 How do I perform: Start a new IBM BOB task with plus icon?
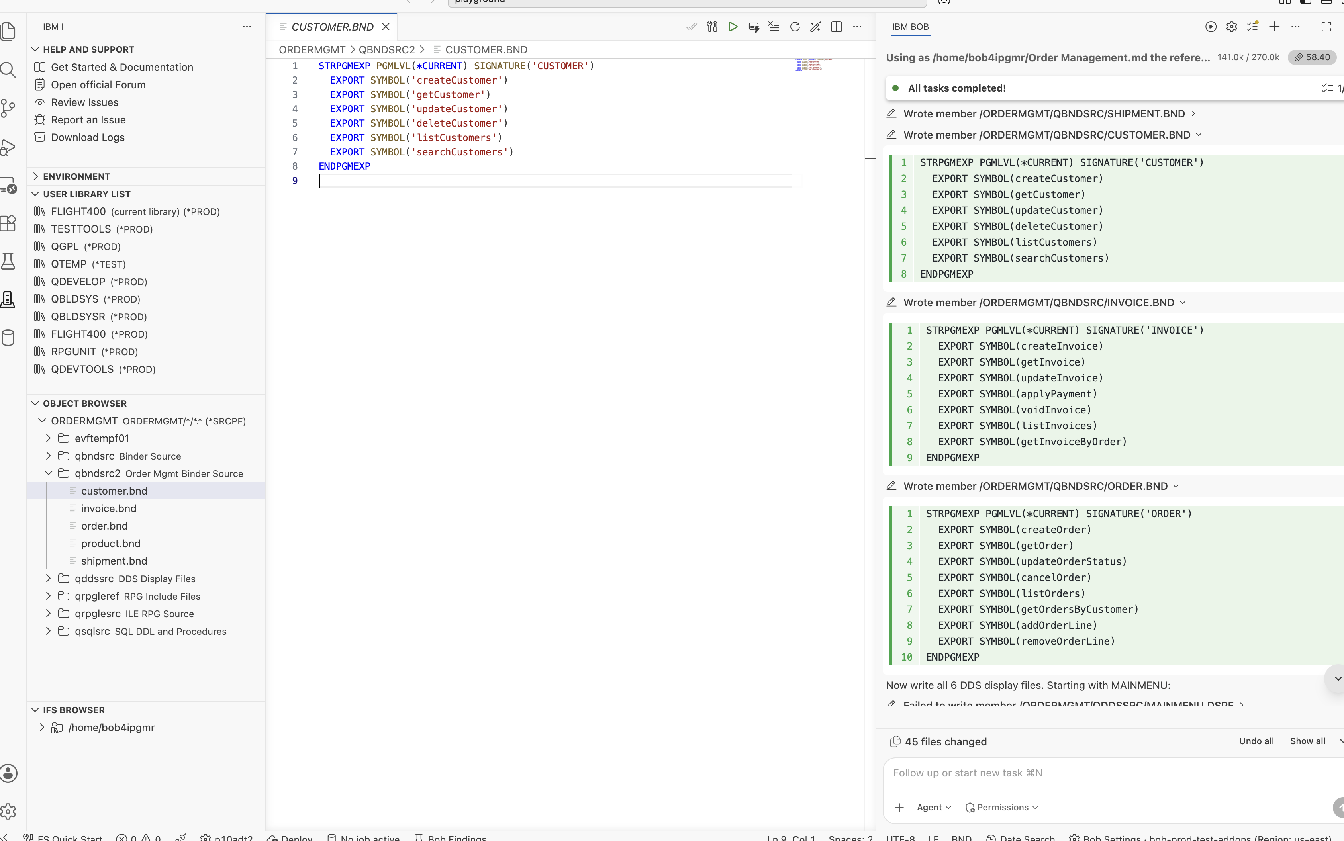[1274, 27]
